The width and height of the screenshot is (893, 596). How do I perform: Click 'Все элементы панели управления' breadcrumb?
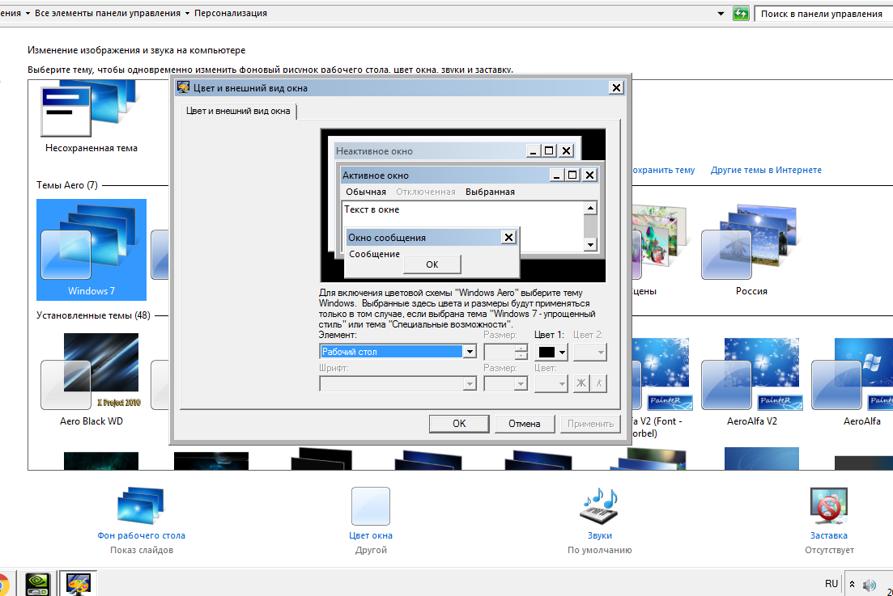click(x=108, y=13)
